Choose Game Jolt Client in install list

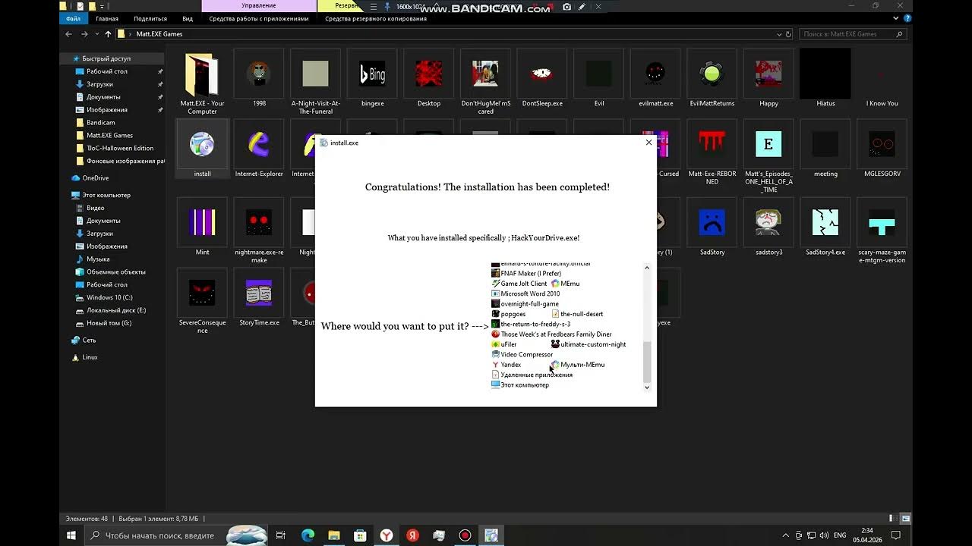pos(523,284)
